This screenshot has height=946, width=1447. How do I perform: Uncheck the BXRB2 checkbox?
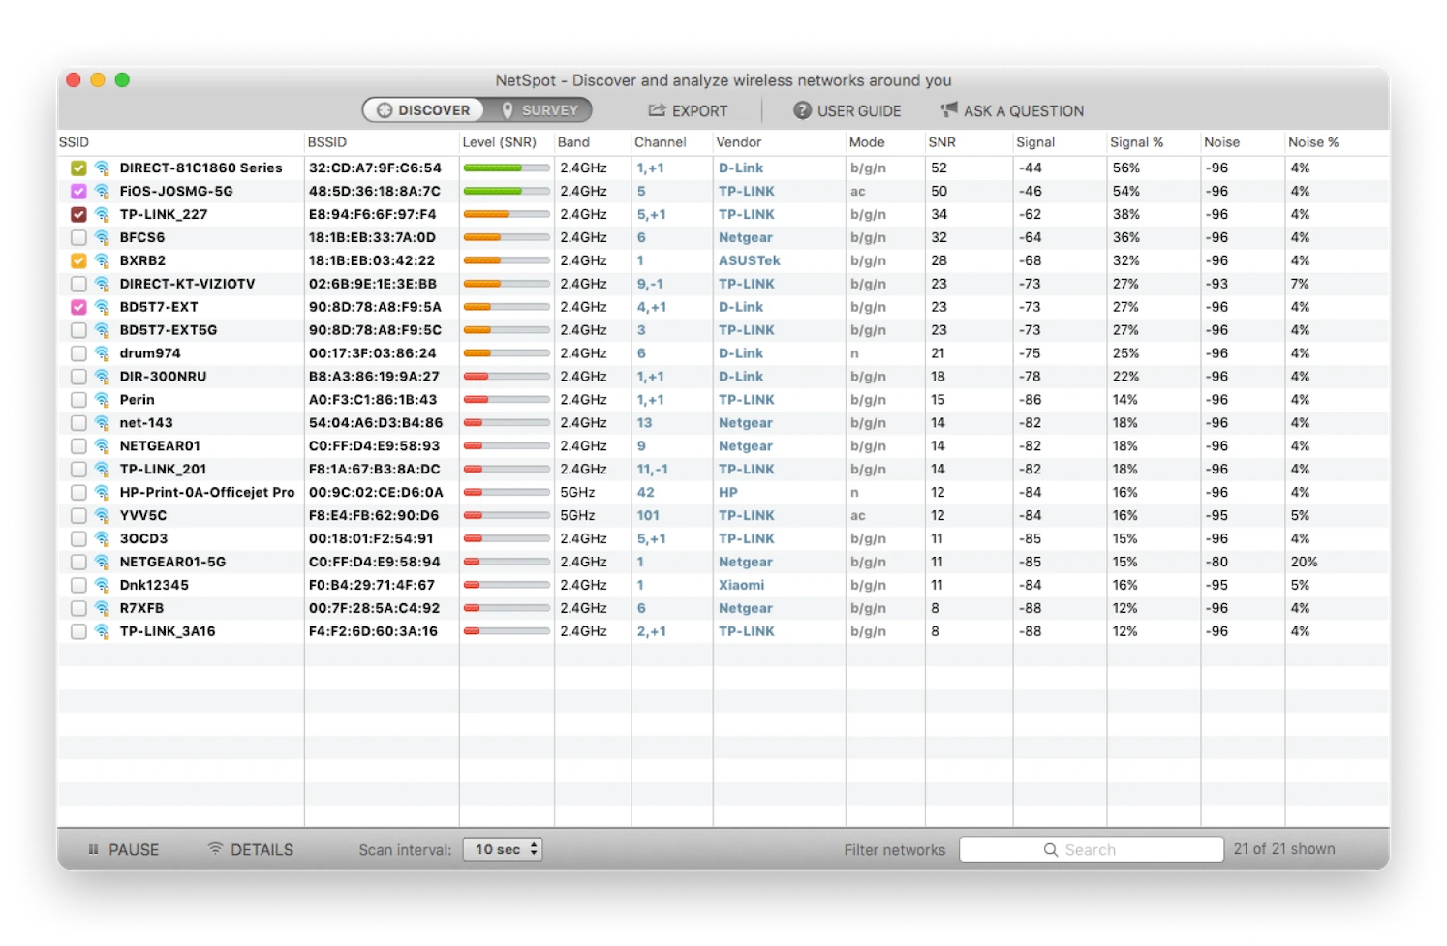(78, 261)
